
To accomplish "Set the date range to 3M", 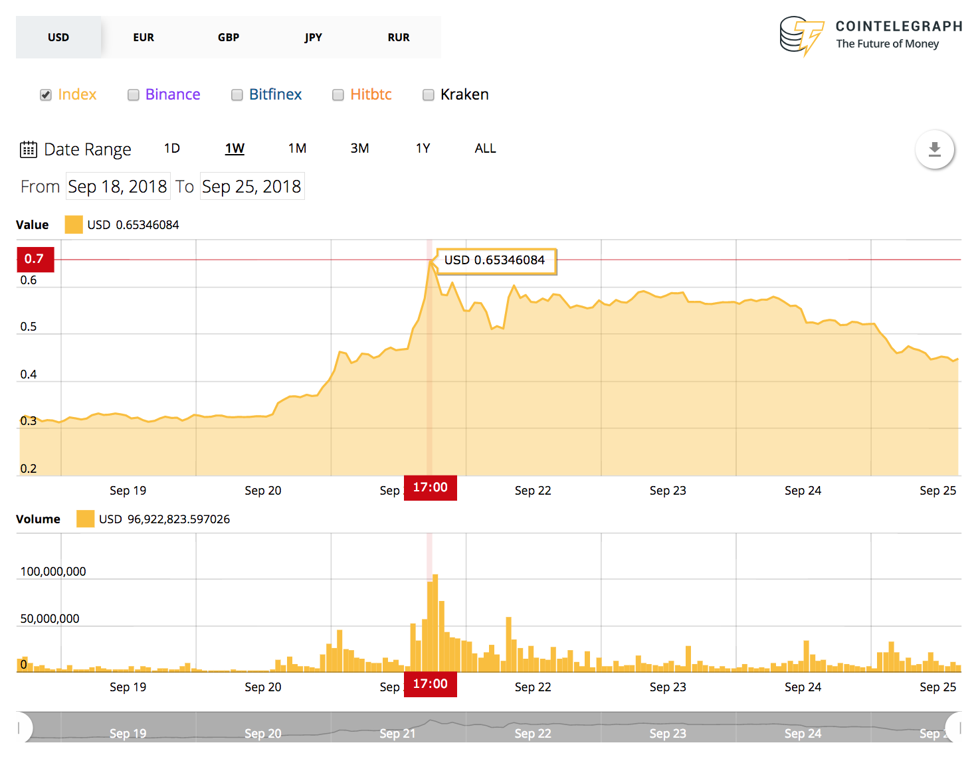I will tap(360, 148).
